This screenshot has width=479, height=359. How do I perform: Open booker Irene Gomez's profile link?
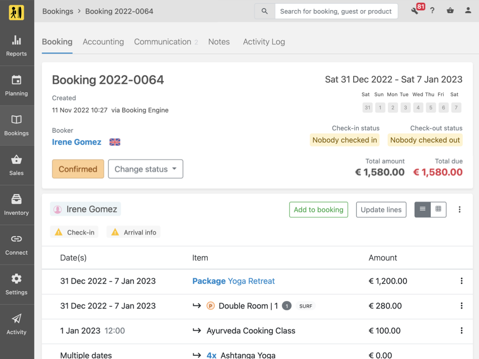click(76, 142)
